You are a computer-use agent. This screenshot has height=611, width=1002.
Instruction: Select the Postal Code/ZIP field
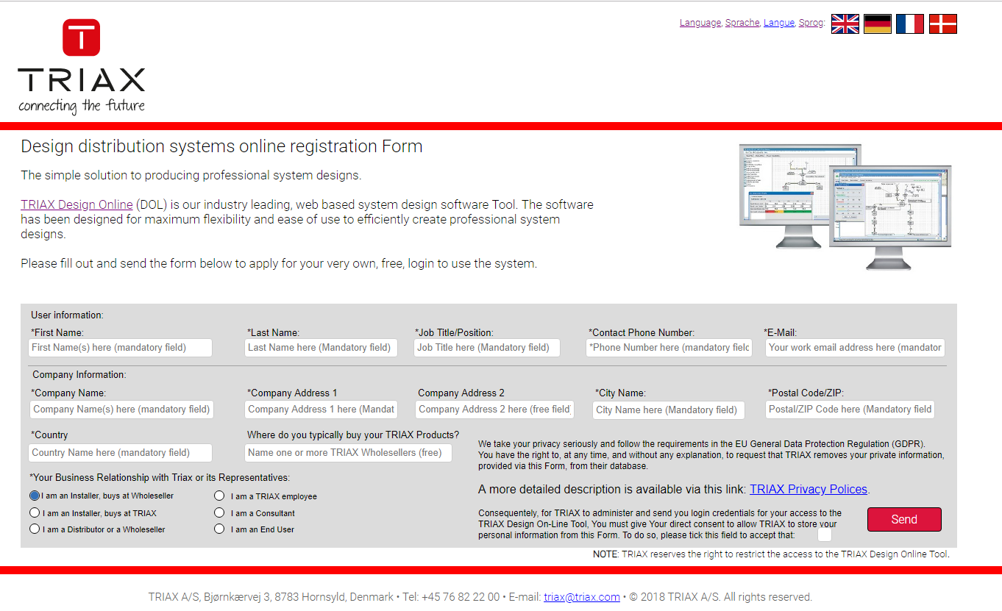850,410
